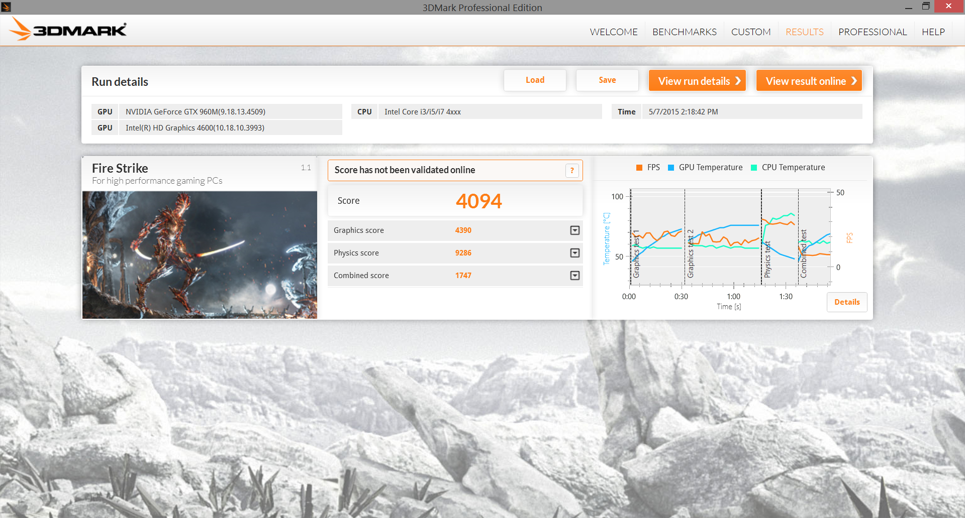Switch to the BENCHMARKS tab
This screenshot has height=518, width=965.
pyautogui.click(x=685, y=32)
